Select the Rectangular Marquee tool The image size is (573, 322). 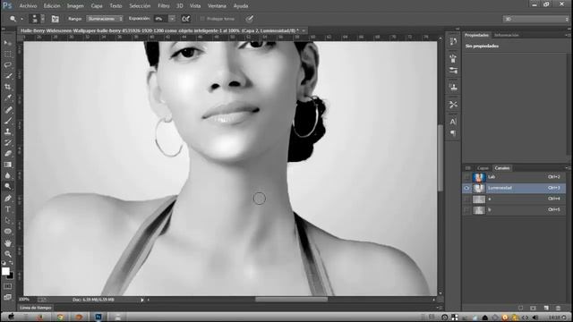coord(8,54)
